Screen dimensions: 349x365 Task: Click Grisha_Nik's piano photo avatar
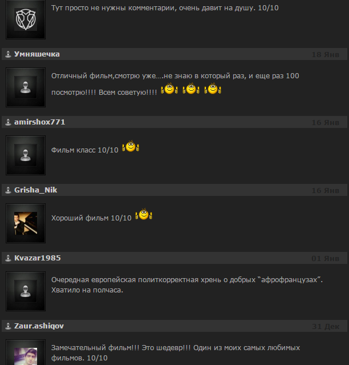[26, 223]
